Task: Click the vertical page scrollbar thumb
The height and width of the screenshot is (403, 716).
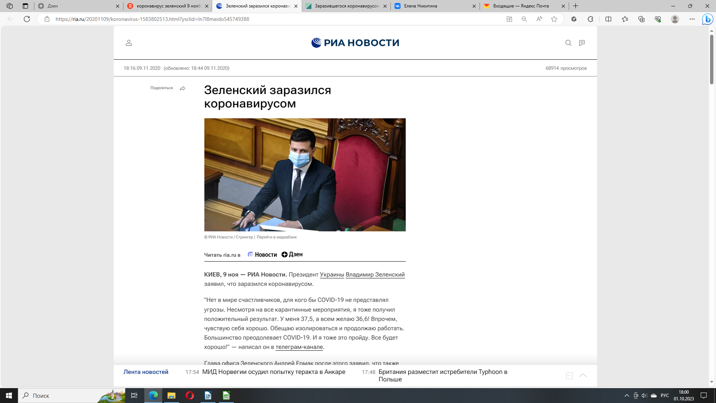Action: pyautogui.click(x=712, y=59)
